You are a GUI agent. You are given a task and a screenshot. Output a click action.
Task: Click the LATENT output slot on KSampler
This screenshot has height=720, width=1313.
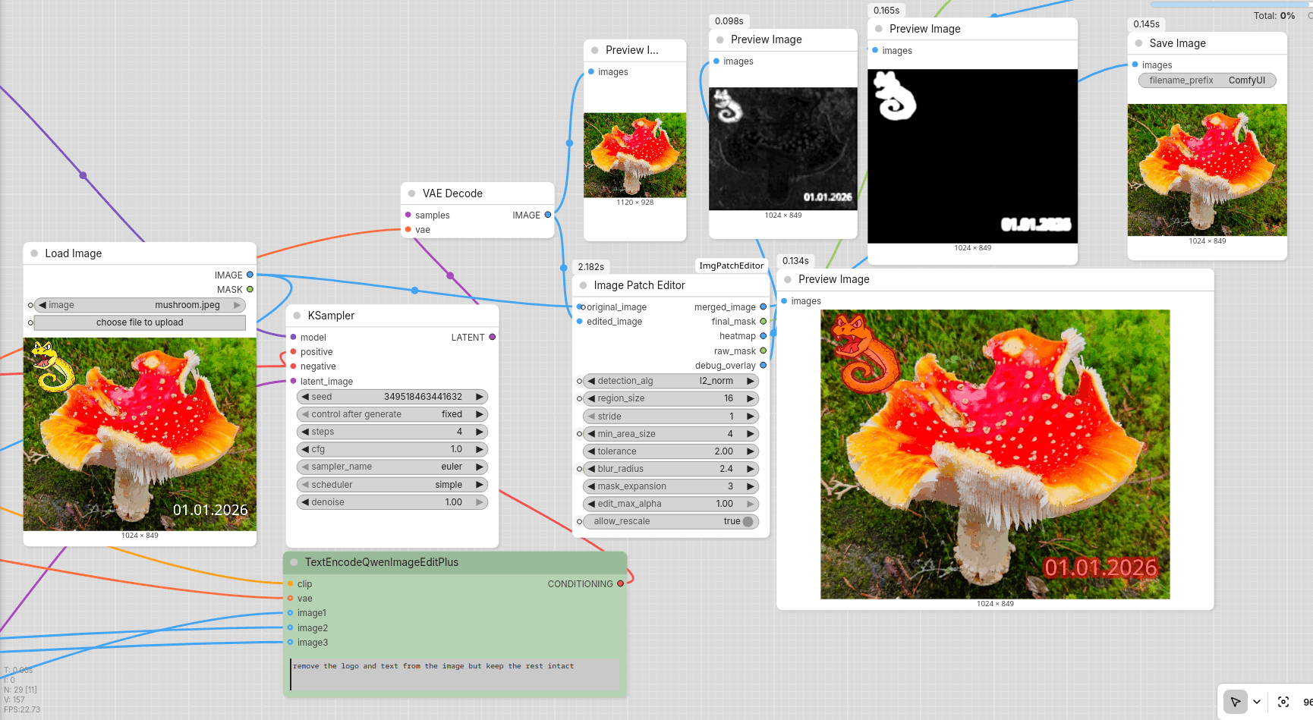tap(492, 337)
